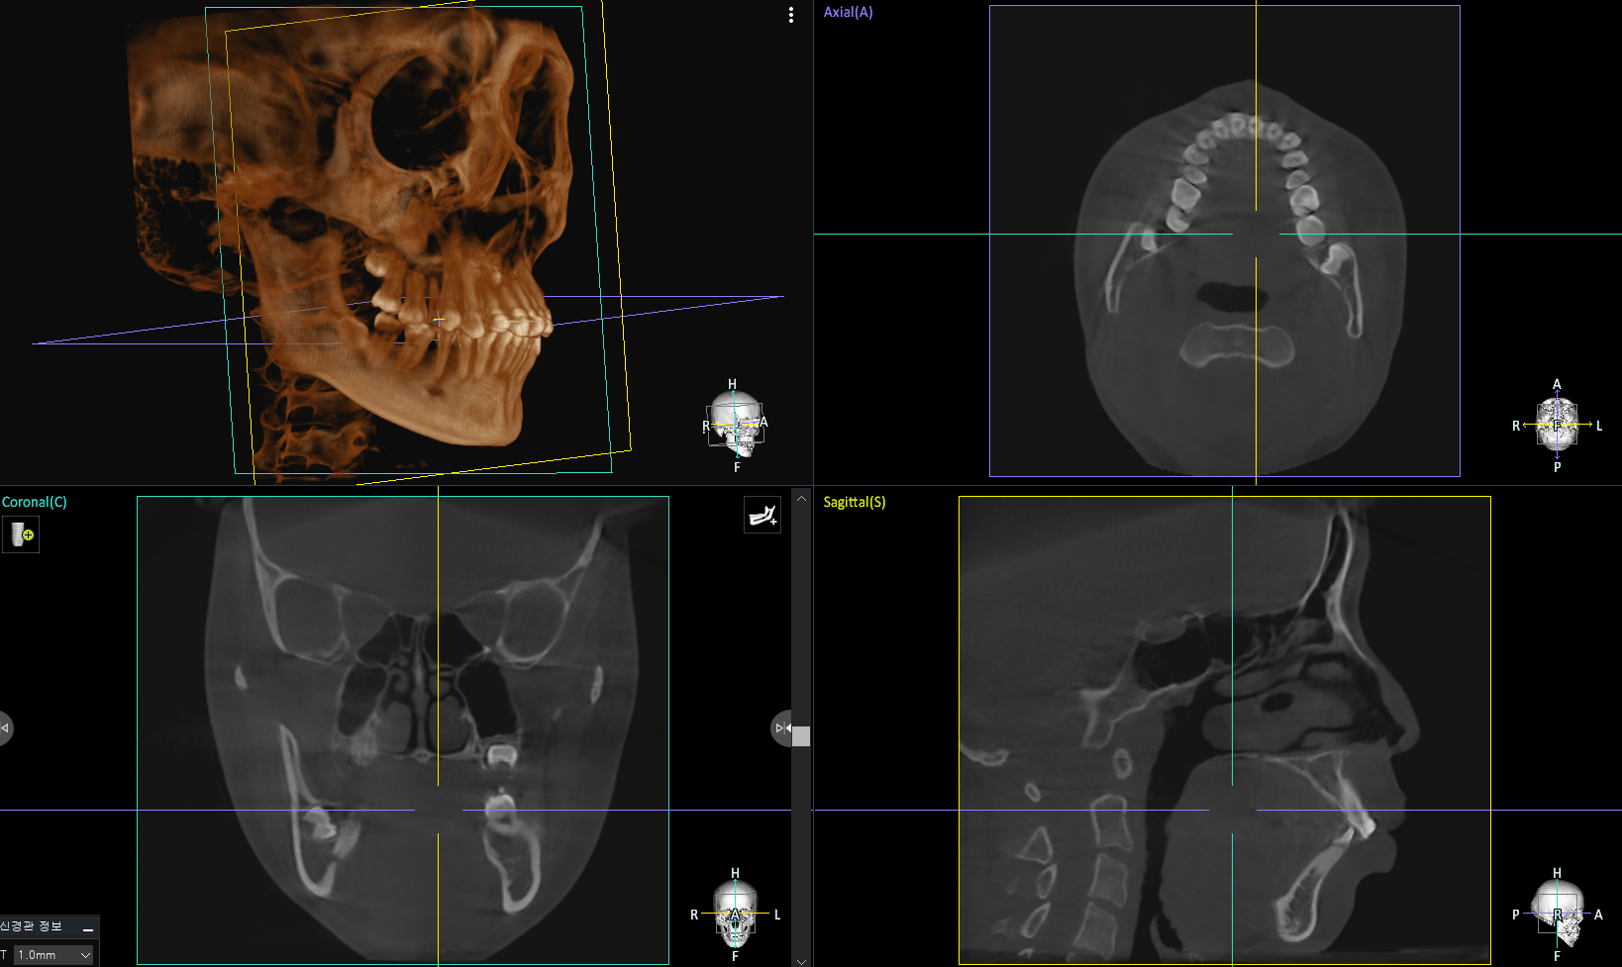
Task: Click the Coronal(C) view label
Action: coord(35,502)
